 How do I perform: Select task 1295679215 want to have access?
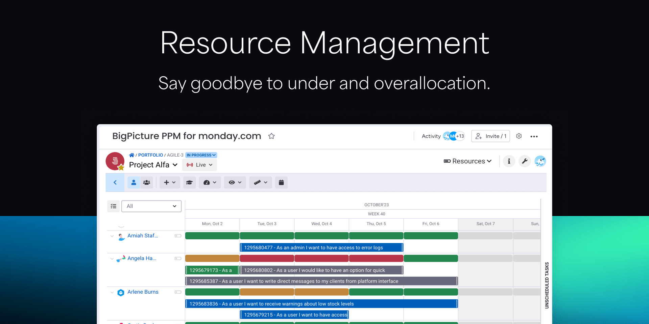294,315
